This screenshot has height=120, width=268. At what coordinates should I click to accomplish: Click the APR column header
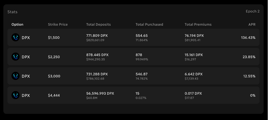click(252, 24)
